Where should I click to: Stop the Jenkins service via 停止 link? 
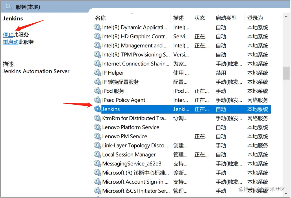8,35
